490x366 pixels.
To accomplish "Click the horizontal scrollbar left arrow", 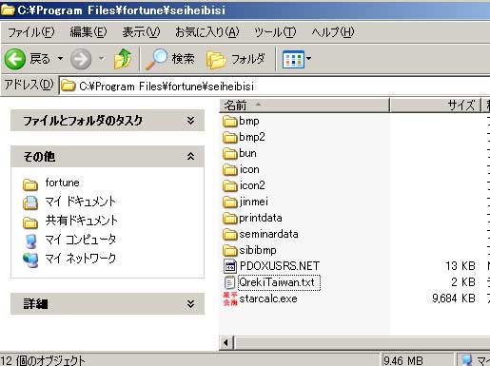I will (226, 343).
